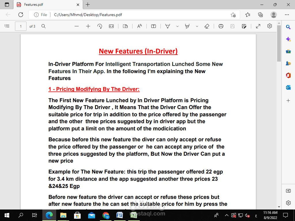Select the Erase tool
The image size is (295, 221).
[207, 26]
